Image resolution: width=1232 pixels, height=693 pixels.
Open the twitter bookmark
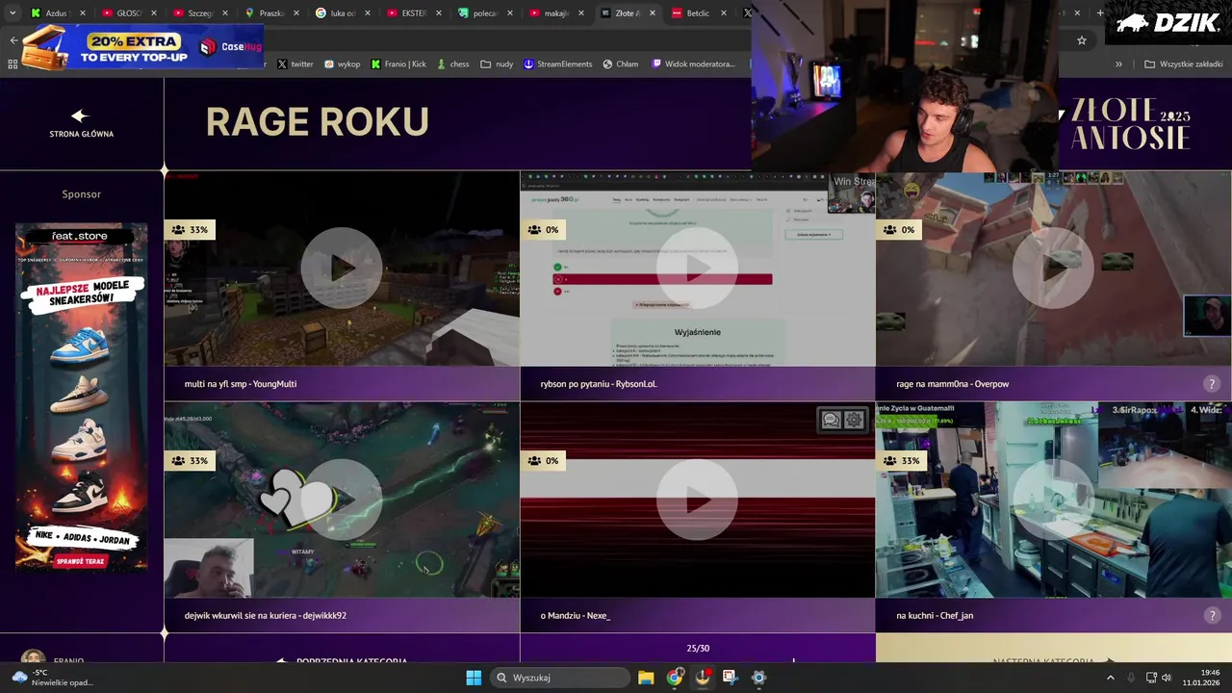click(x=295, y=64)
